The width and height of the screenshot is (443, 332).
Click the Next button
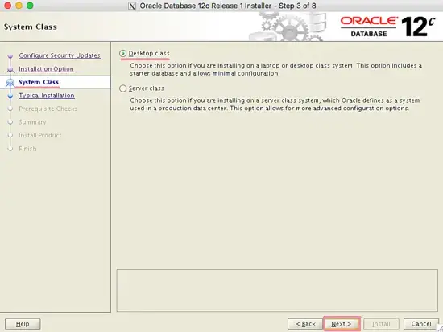pos(342,324)
